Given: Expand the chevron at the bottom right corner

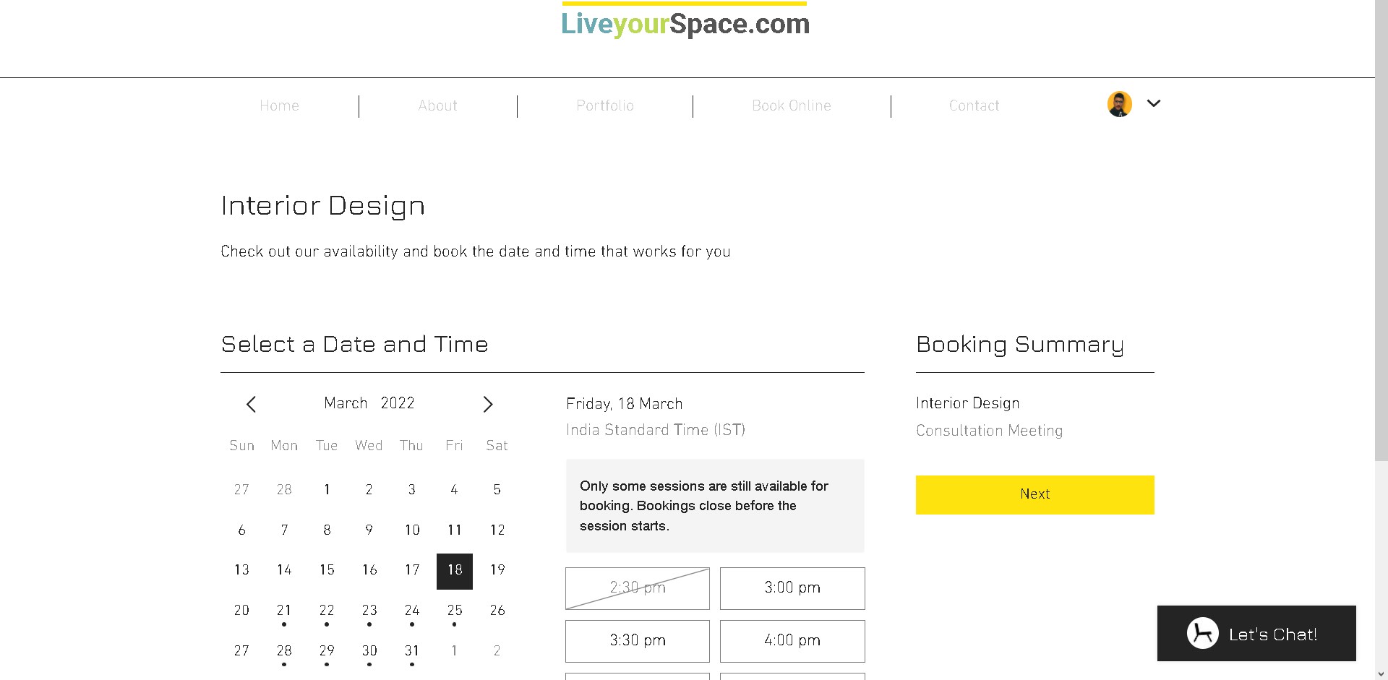Looking at the screenshot, I should click(1381, 672).
